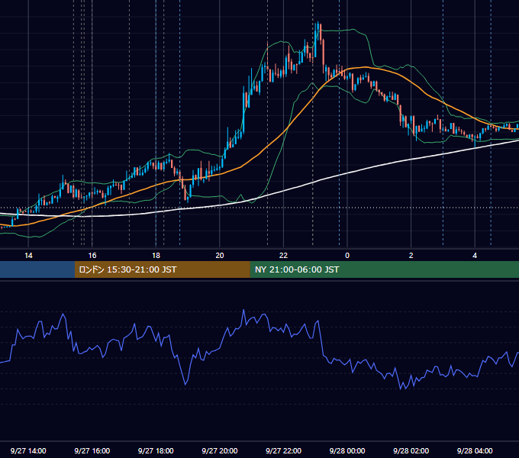Click the 9/27 18:00 date label
The width and height of the screenshot is (519, 458).
click(156, 451)
